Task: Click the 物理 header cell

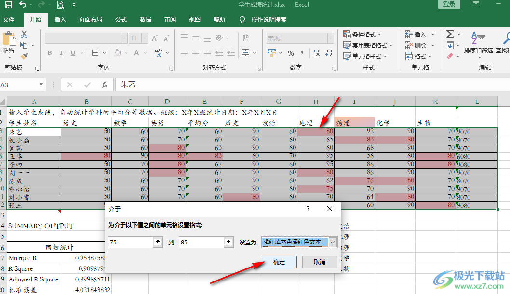Action: coord(354,123)
